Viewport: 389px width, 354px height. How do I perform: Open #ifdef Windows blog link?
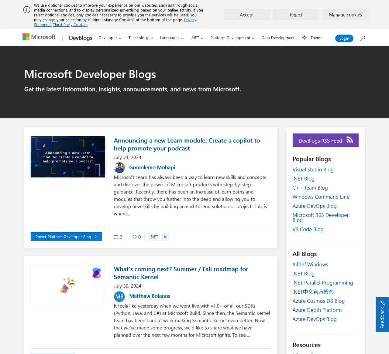[310, 265]
